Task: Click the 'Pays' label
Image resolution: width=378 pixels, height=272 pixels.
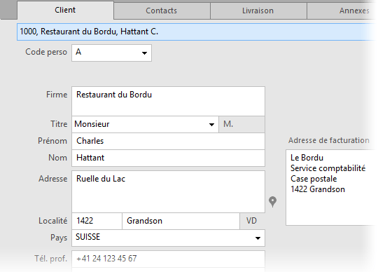Action: tap(59, 238)
